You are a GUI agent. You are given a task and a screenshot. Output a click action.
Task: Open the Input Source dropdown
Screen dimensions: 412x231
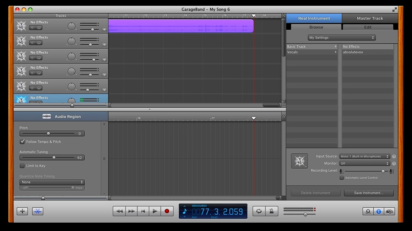point(365,156)
